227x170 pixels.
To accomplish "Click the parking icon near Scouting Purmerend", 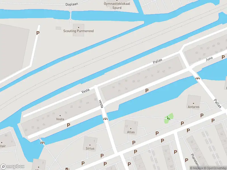I will coord(38,33).
